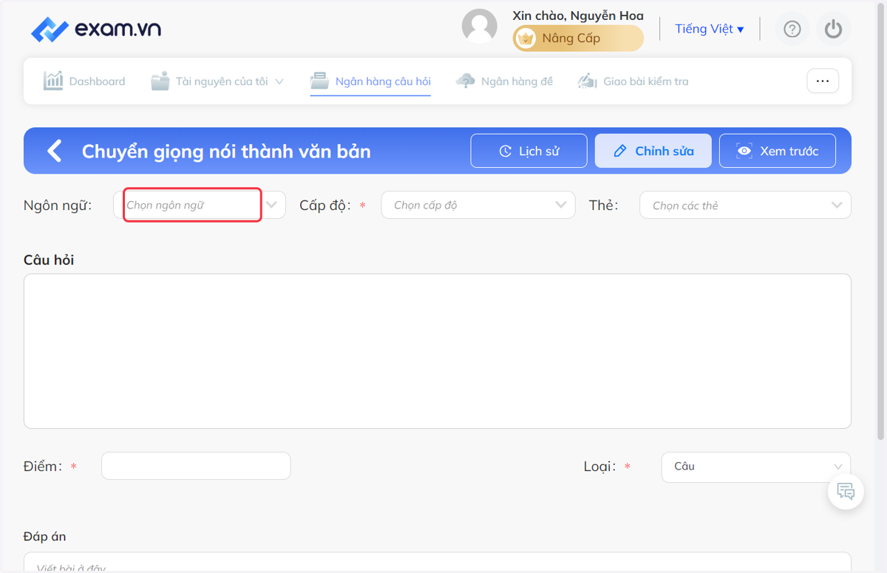
Task: Click the Xin chào, Nguyễn Hoa greeting text
Action: pos(578,16)
